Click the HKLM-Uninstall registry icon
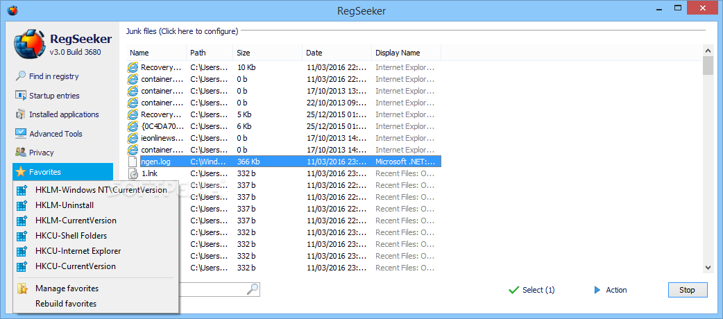This screenshot has height=319, width=723. click(x=22, y=205)
